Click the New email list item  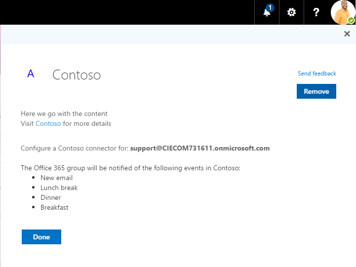point(56,178)
